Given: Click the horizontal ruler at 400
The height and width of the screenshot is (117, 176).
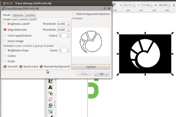Looking at the screenshot, I should point(141,11).
